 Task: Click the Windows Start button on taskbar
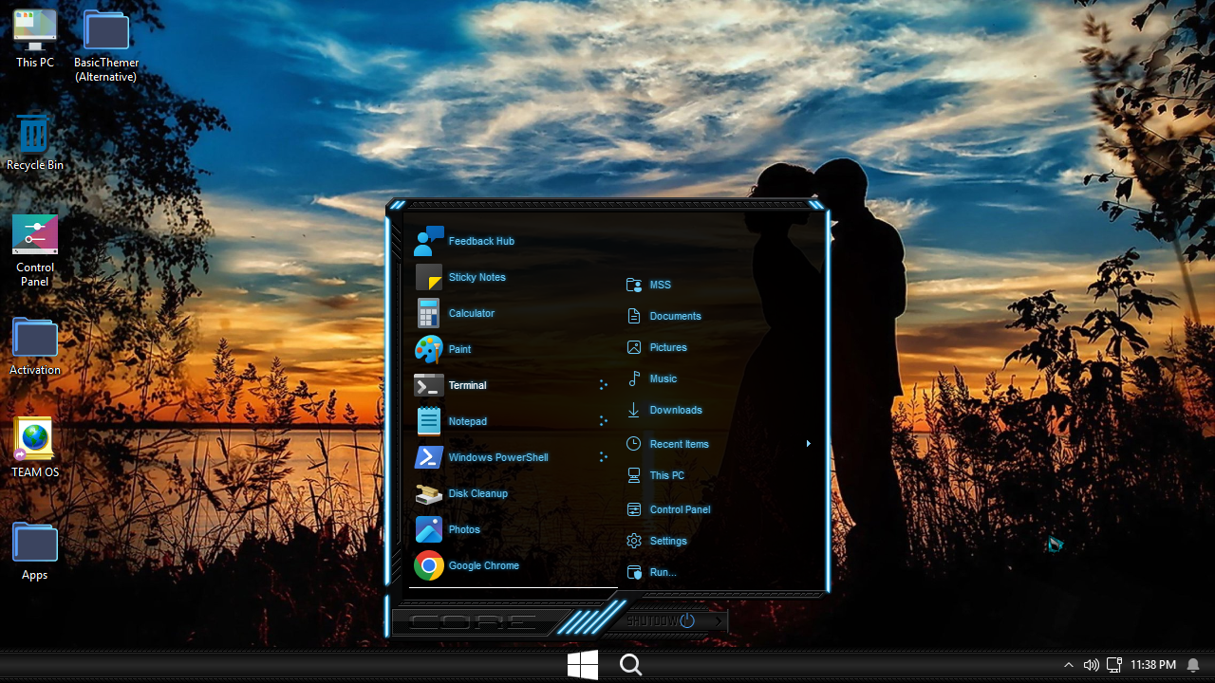point(582,665)
